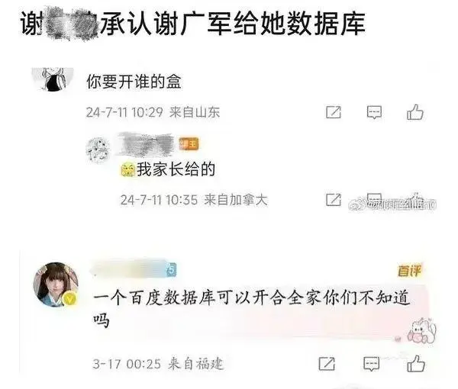Reply to the 10:29 comment from 山东

[374, 112]
